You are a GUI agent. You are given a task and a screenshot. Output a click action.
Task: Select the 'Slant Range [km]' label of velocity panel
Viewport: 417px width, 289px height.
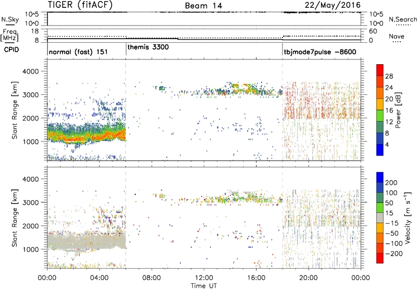point(15,218)
